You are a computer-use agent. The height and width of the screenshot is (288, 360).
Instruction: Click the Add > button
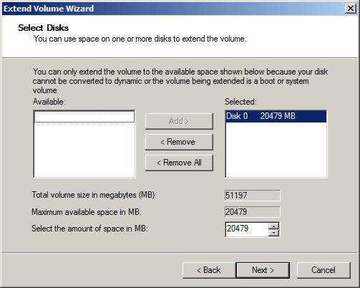tap(179, 121)
